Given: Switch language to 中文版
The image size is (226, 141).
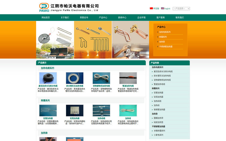Looking at the screenshot, I should click(x=156, y=8).
